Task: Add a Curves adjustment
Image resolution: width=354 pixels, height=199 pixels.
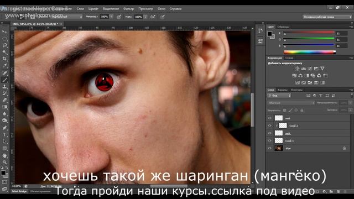Action: pos(310,69)
